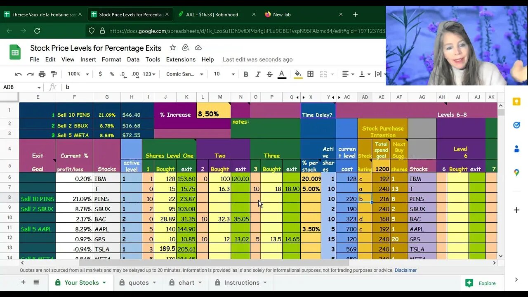
Task: Close the New Tab browser tab
Action: [341, 14]
